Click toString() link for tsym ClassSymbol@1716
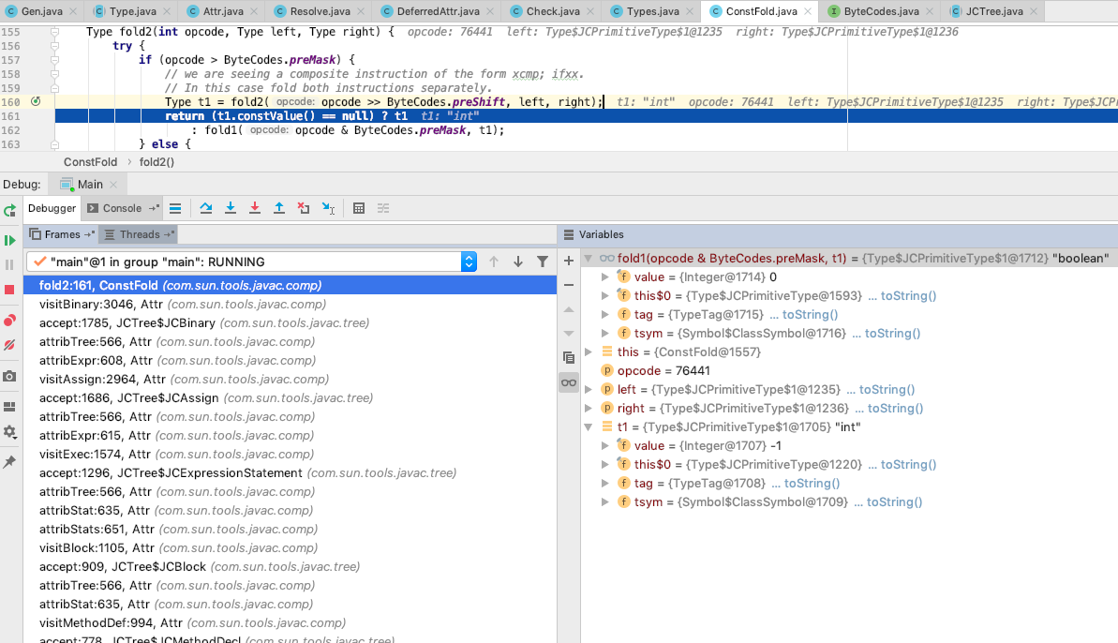This screenshot has height=643, width=1118. (x=893, y=333)
